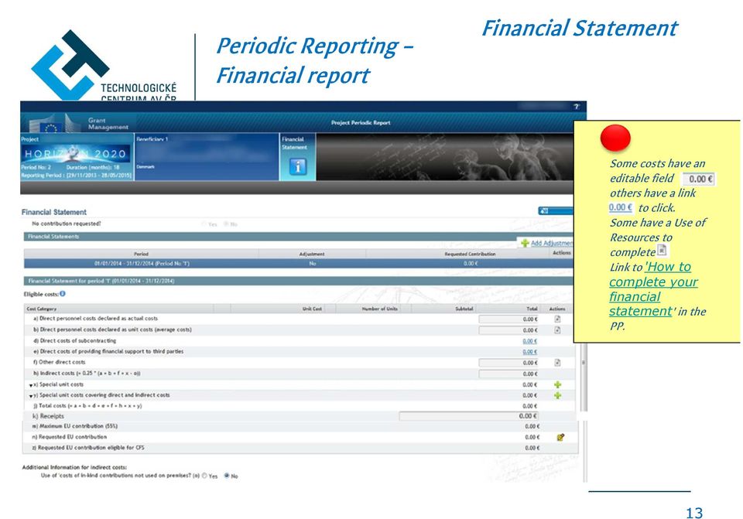The width and height of the screenshot is (743, 519).
Task: Click the Period column header
Action: pyautogui.click(x=141, y=254)
